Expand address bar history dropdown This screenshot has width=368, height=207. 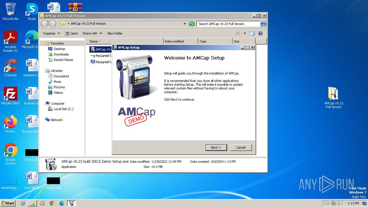[x=185, y=24]
